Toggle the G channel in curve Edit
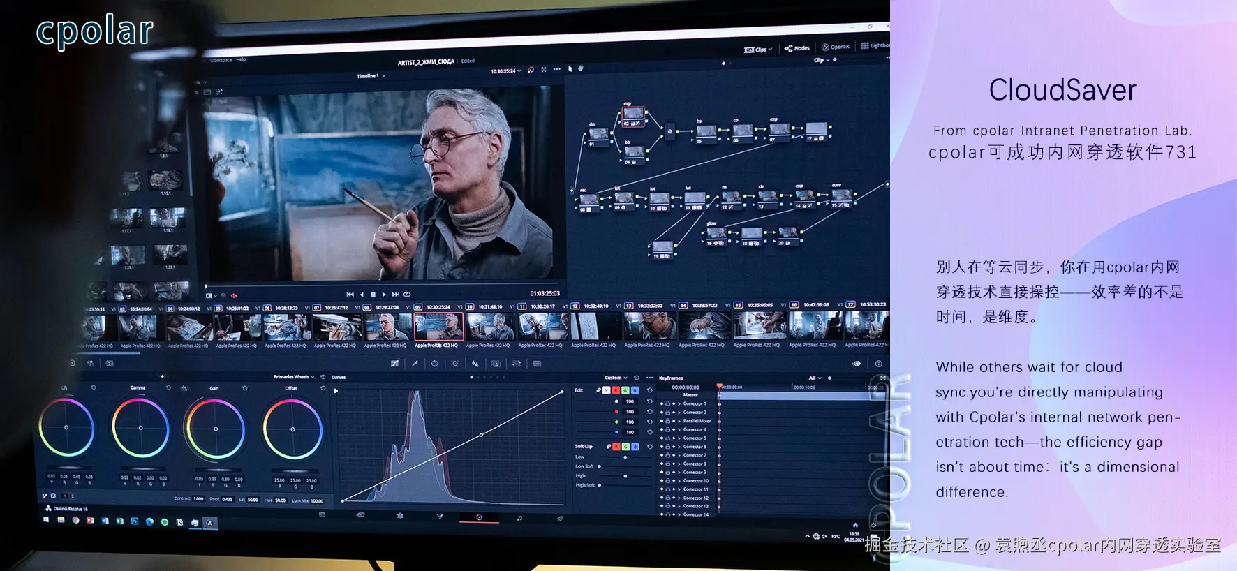The height and width of the screenshot is (571, 1237). point(625,390)
